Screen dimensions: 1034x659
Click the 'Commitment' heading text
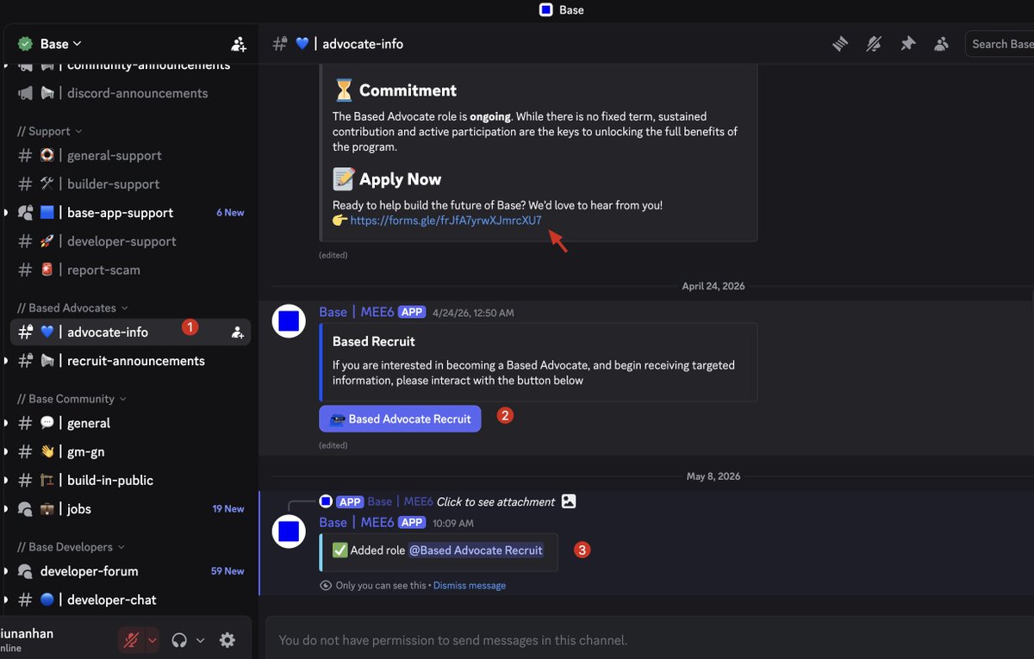coord(408,90)
